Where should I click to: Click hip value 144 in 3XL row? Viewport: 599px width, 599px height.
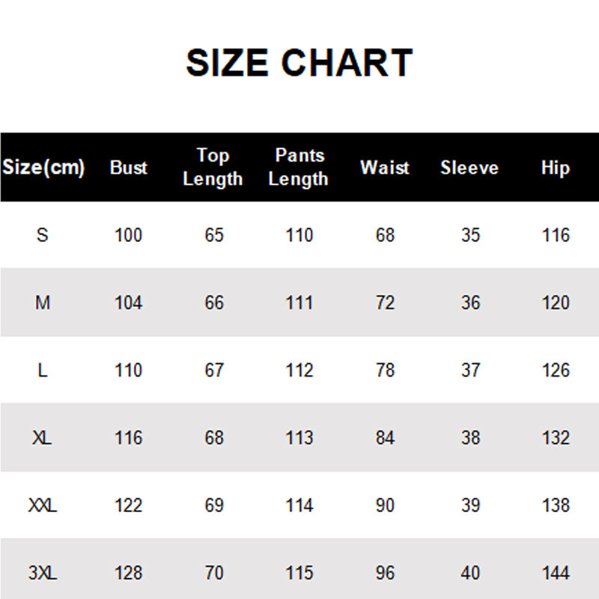click(x=556, y=573)
